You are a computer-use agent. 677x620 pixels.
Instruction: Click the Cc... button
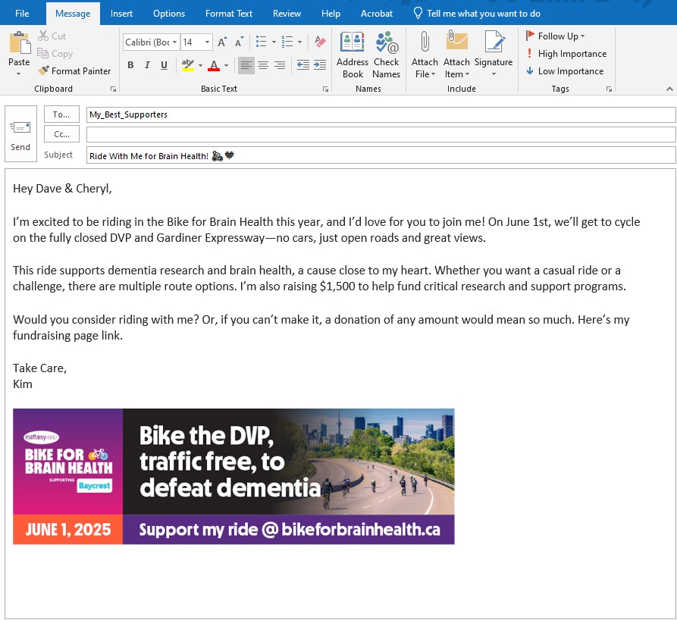[x=61, y=134]
